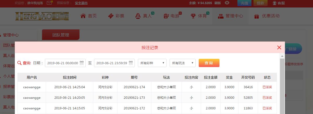Viewport: 313px width, 114px height.
Task: Click the 期号 column header
Action: (x=134, y=77)
